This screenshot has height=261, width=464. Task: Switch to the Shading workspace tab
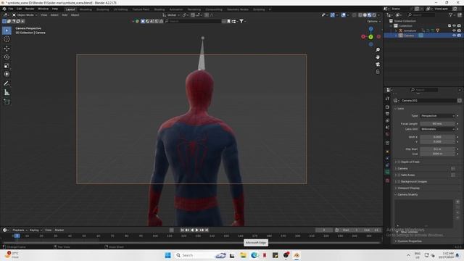[x=159, y=9]
